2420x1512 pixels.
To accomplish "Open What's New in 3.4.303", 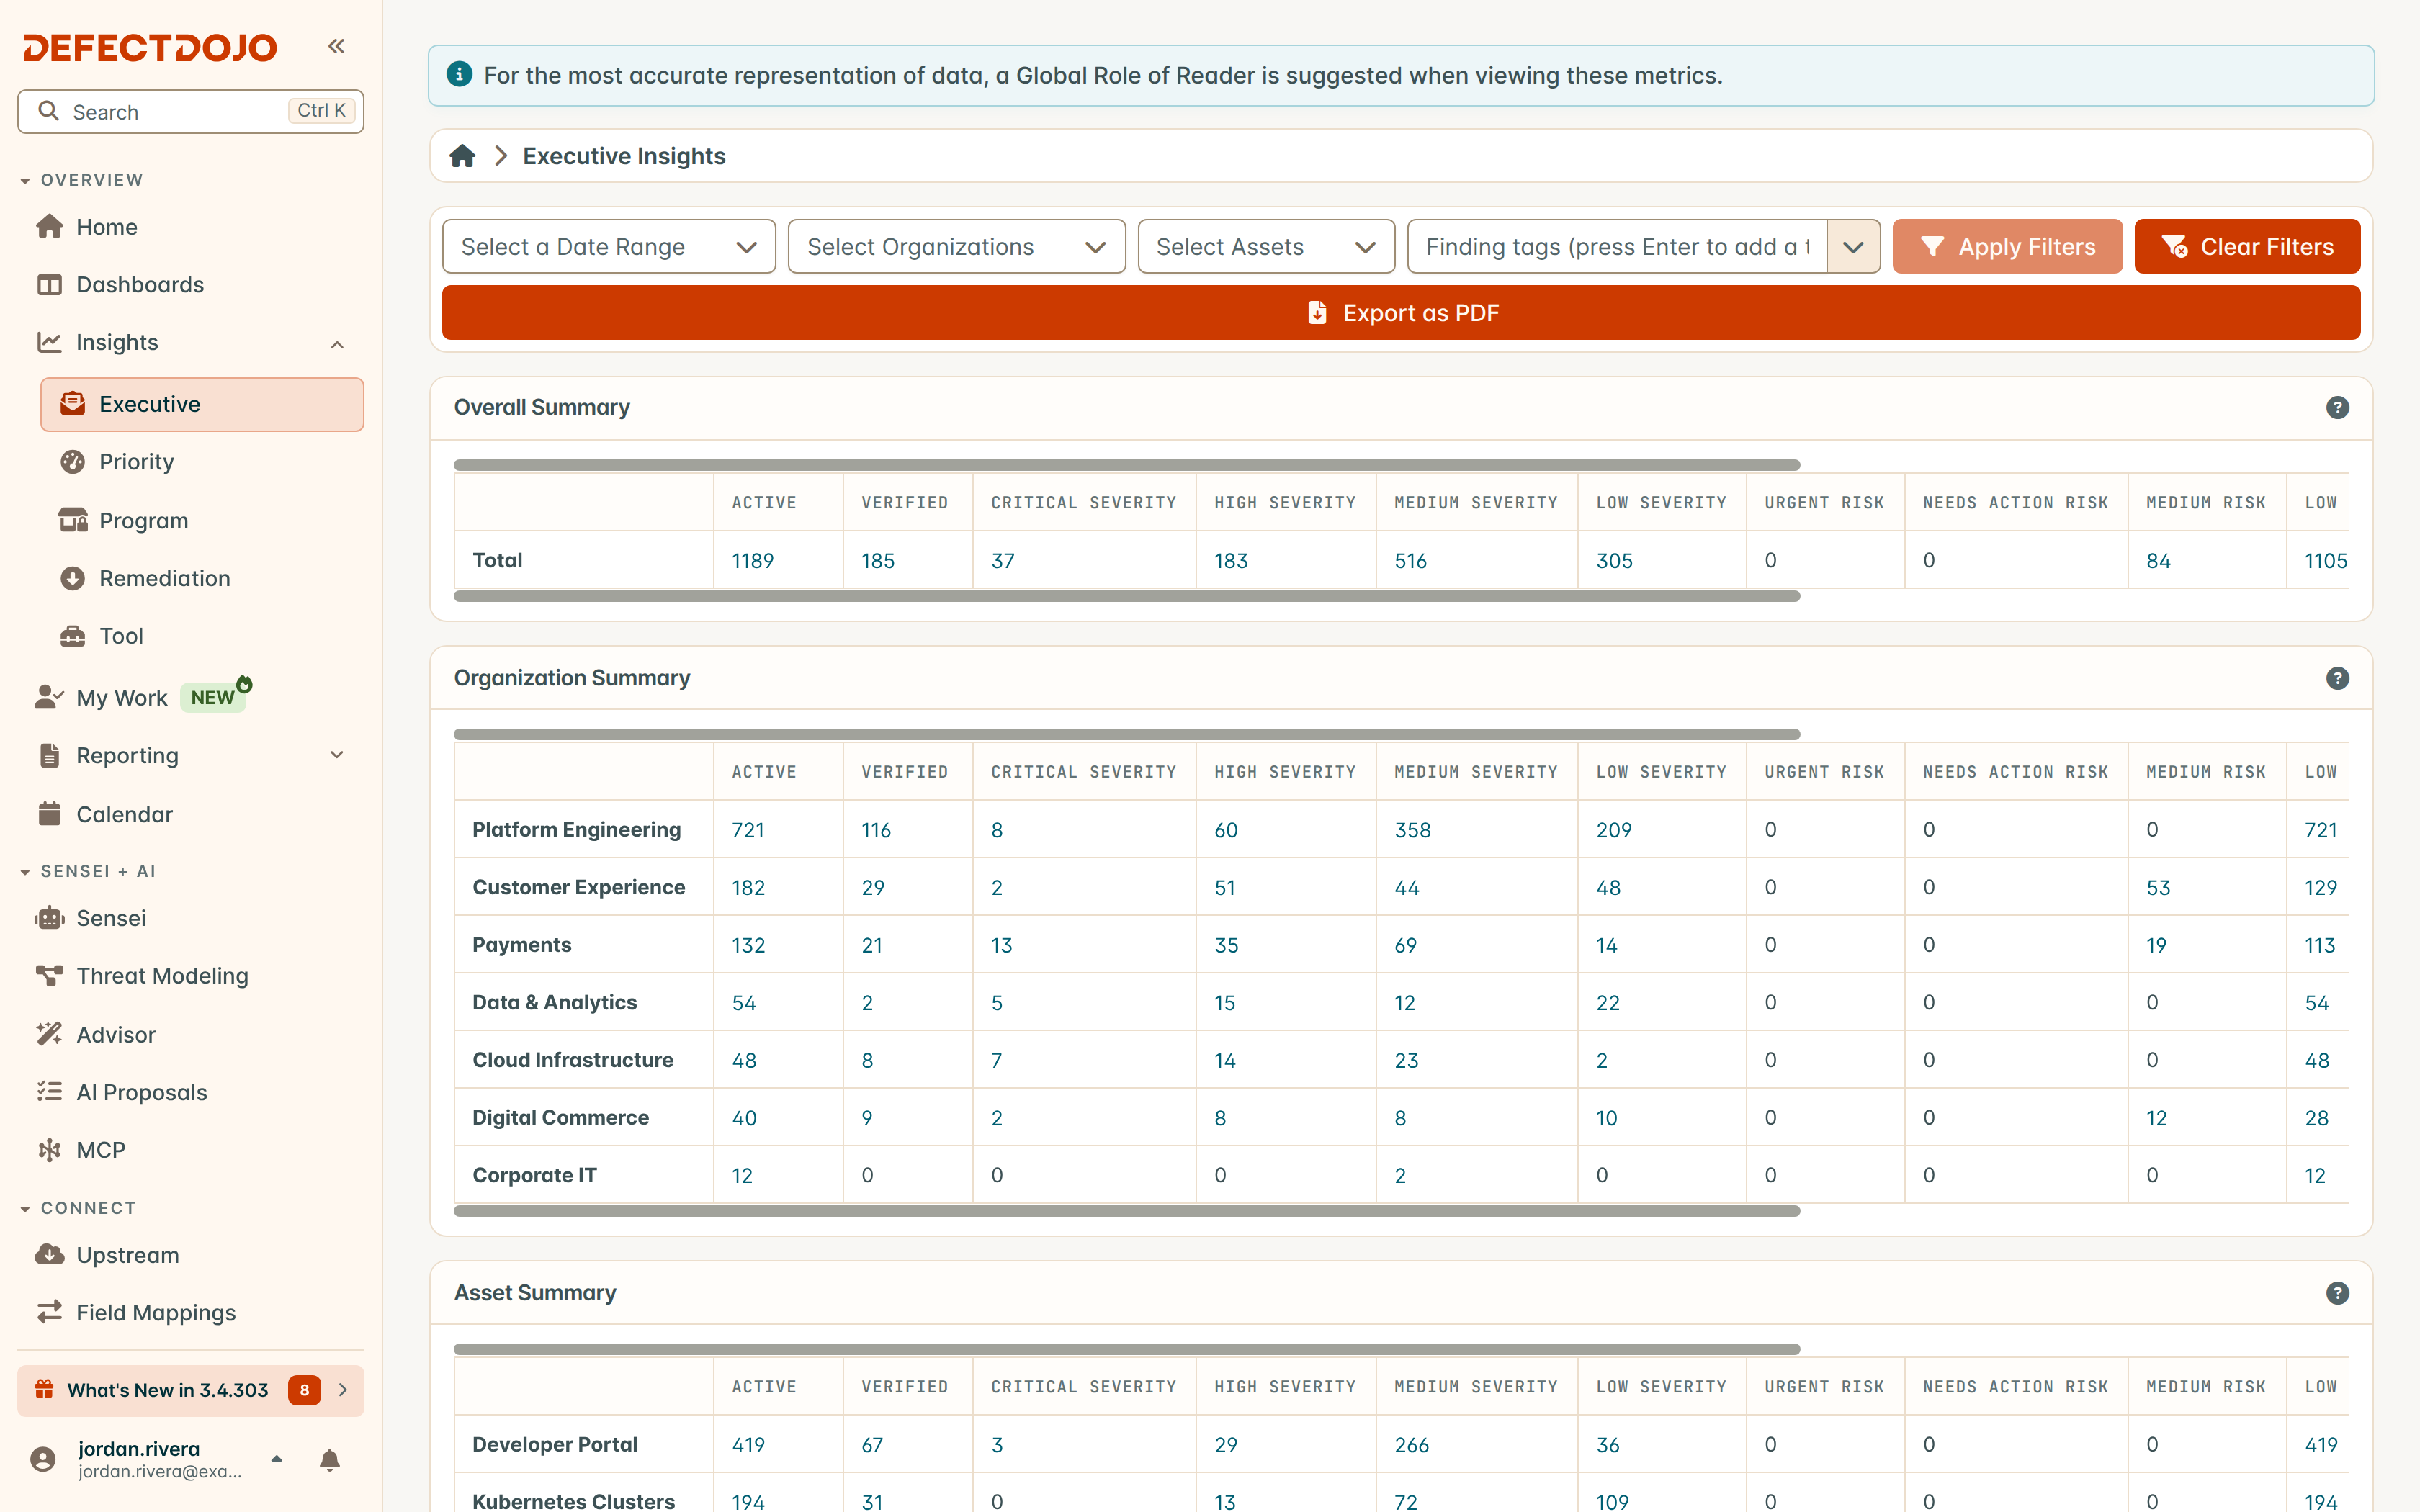I will click(190, 1390).
